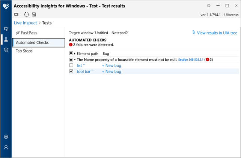Image resolution: width=241 pixels, height=158 pixels.
Task: Click the '2 failures were detected' text
Action: 93,45
